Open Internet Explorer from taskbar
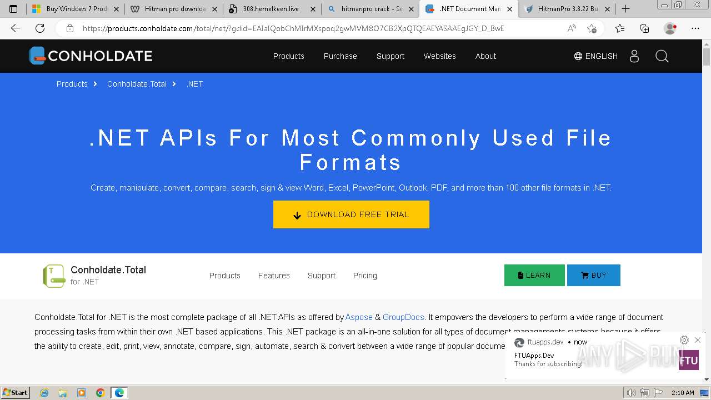The image size is (711, 400). [44, 393]
